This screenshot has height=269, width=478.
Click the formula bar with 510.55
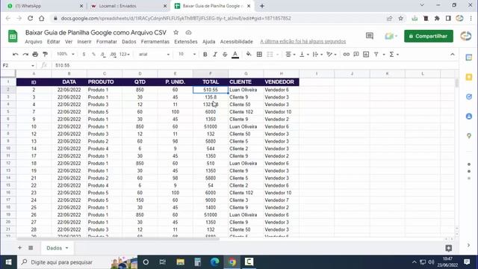253,65
